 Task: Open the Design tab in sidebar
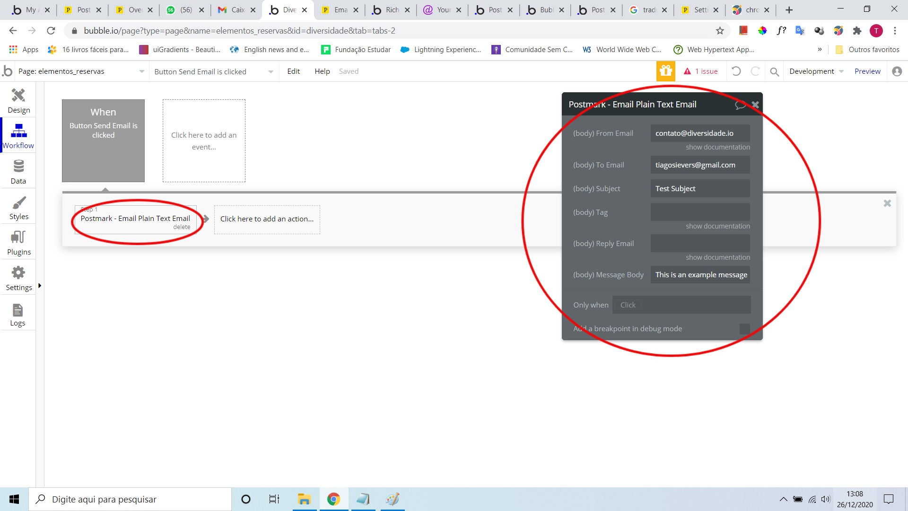[18, 101]
